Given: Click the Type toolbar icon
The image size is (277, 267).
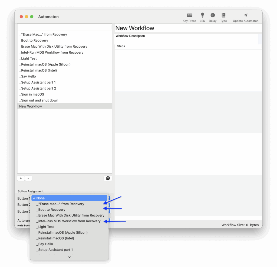Looking at the screenshot, I should point(223,15).
